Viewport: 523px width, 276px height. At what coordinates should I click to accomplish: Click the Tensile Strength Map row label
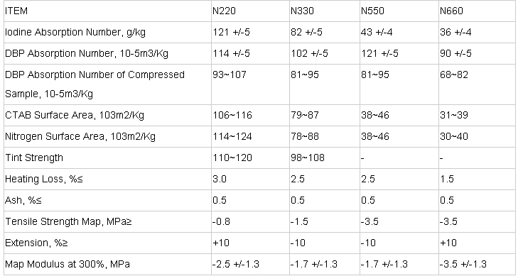coord(68,222)
